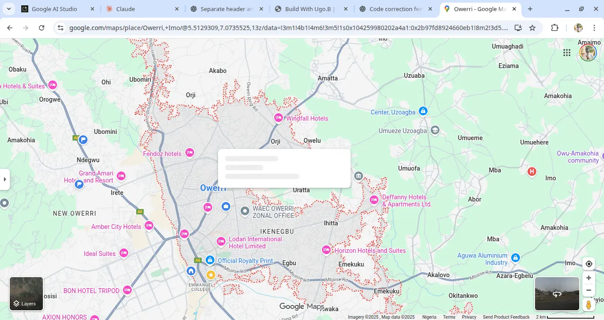The image size is (604, 320).
Task: Open site settings from the address bar
Action: 60,27
